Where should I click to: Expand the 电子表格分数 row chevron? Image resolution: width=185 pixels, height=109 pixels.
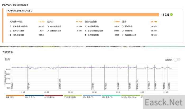point(48,26)
